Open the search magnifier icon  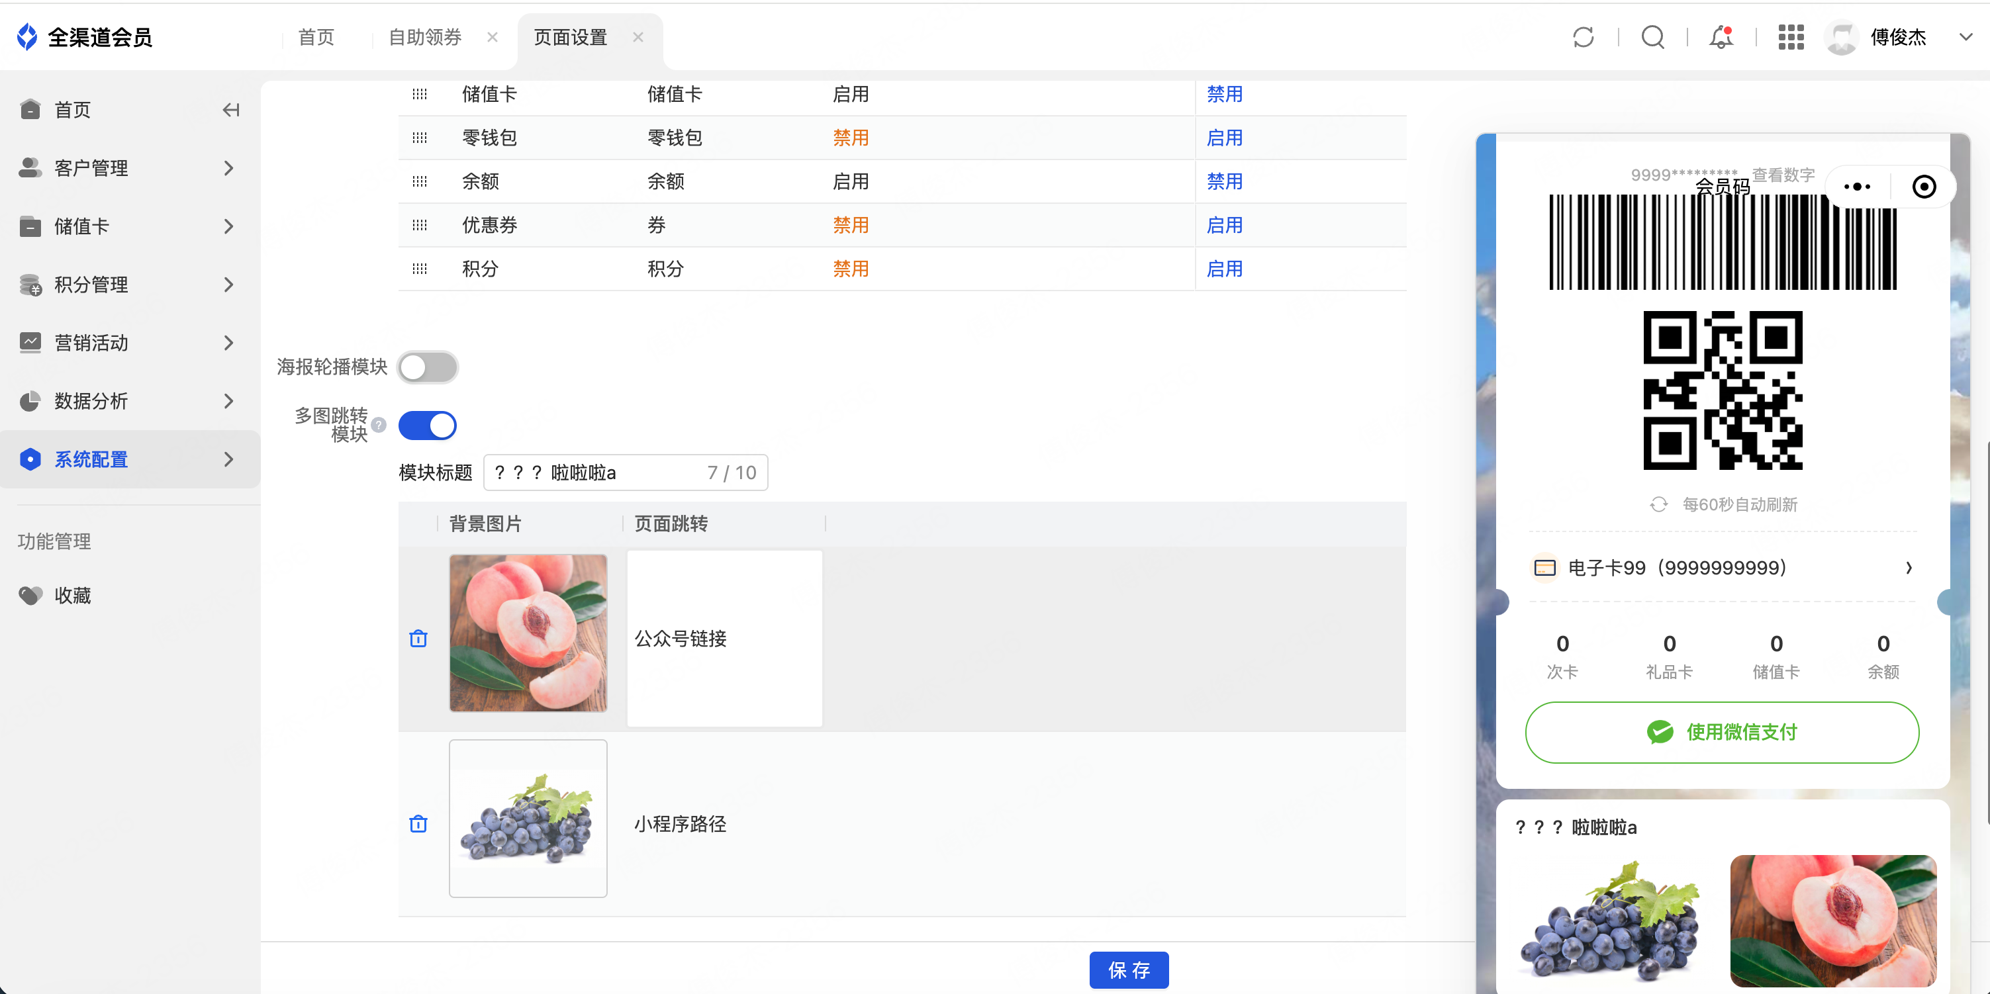[x=1652, y=37]
